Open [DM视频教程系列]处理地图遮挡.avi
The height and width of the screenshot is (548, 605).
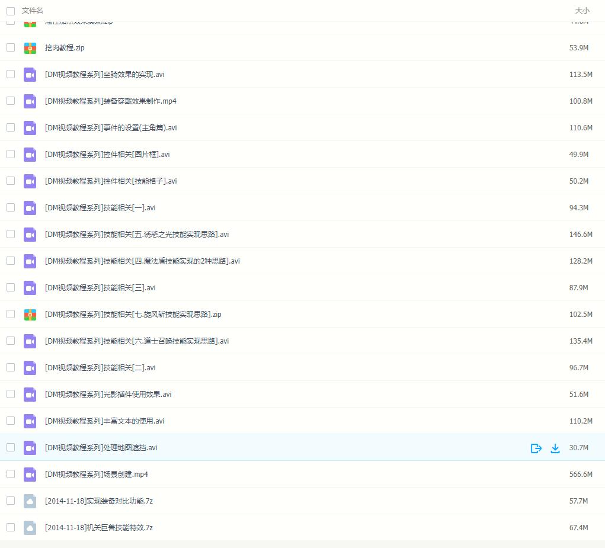[x=101, y=447]
